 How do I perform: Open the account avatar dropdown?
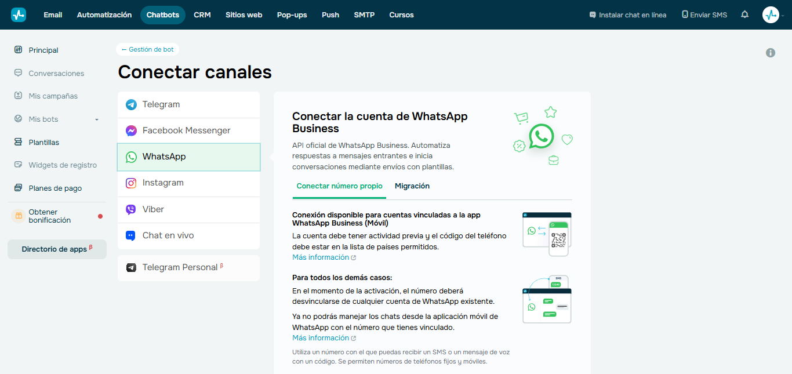point(771,14)
